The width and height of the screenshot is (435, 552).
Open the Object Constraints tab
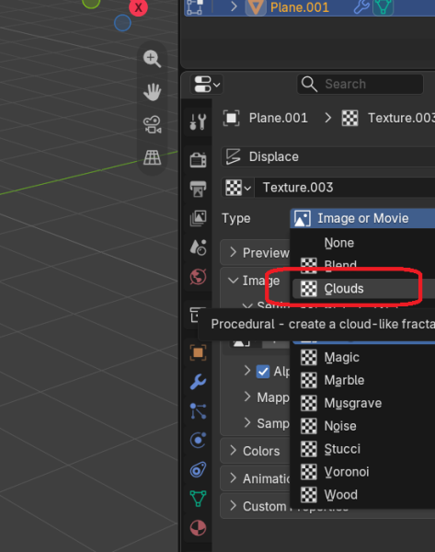coord(198,469)
